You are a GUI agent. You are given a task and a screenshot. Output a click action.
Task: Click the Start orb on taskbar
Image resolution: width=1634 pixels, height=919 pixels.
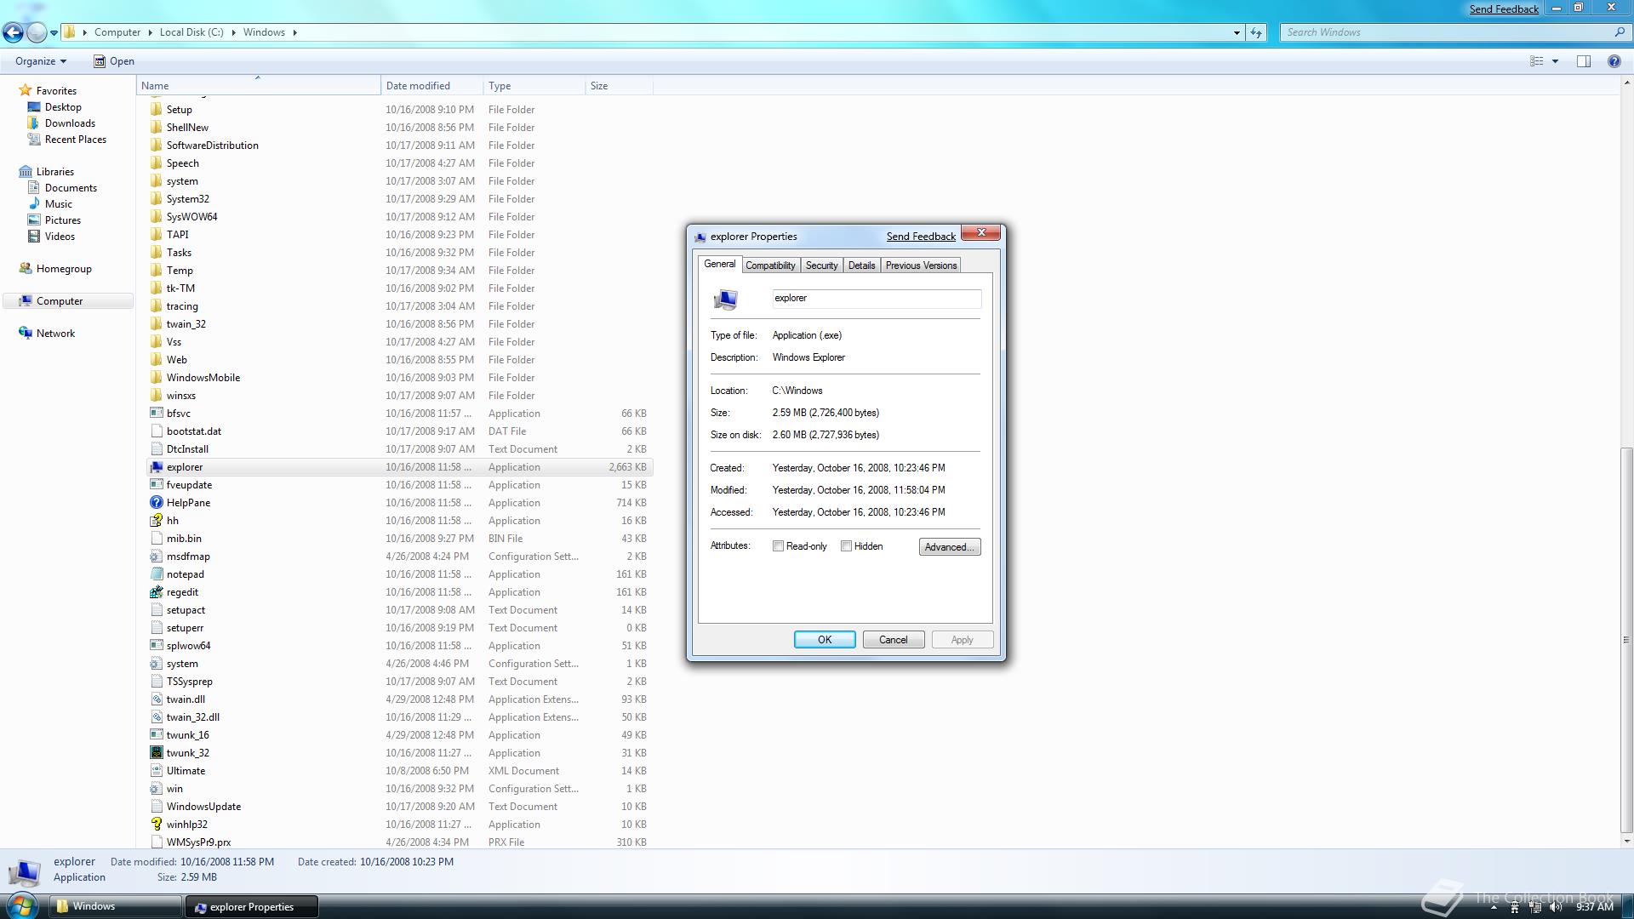pyautogui.click(x=20, y=905)
